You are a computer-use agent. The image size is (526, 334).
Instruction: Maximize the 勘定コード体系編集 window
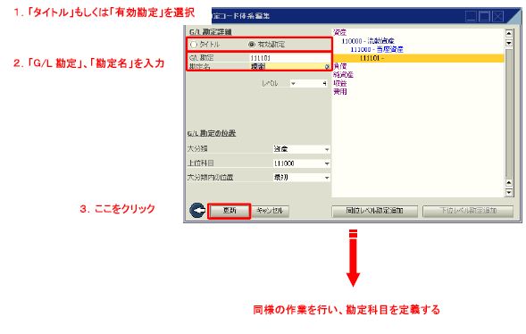484,16
